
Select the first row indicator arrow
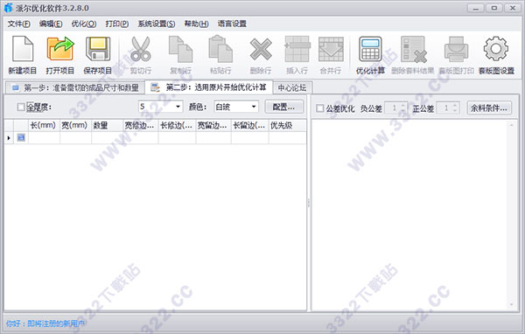click(x=9, y=137)
